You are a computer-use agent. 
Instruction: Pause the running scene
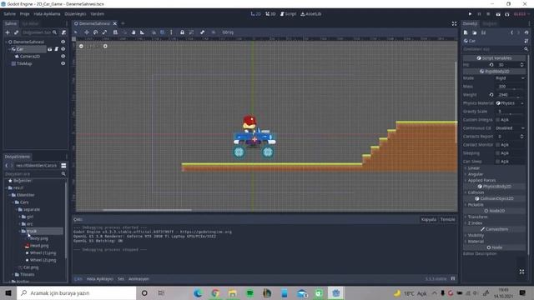[479, 14]
